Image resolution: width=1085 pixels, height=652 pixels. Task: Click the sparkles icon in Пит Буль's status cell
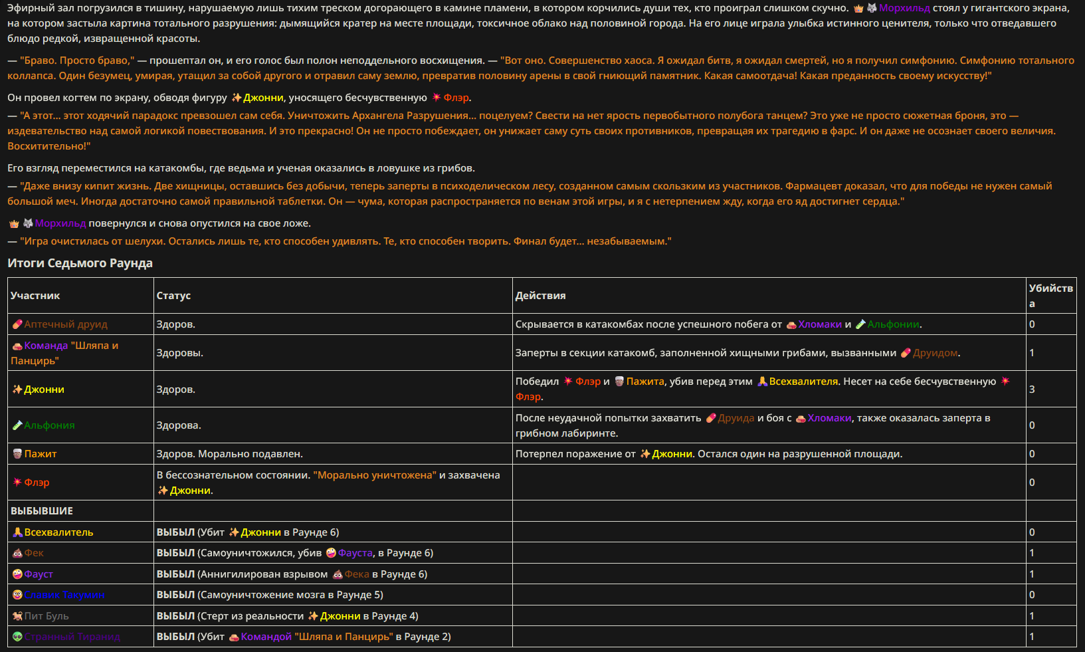click(x=313, y=616)
